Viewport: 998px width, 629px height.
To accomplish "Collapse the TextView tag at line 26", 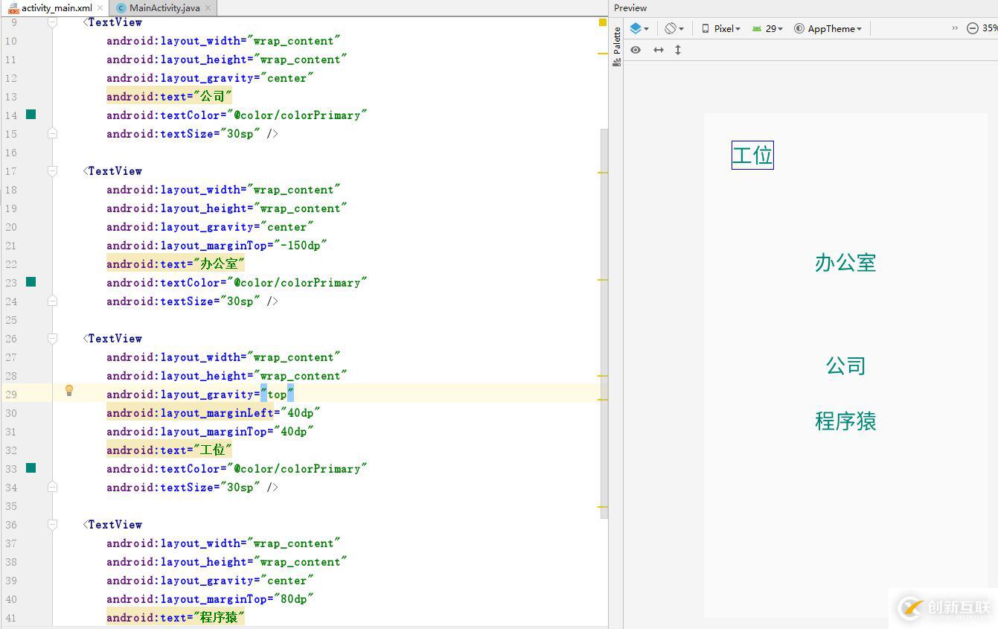I will coord(52,338).
